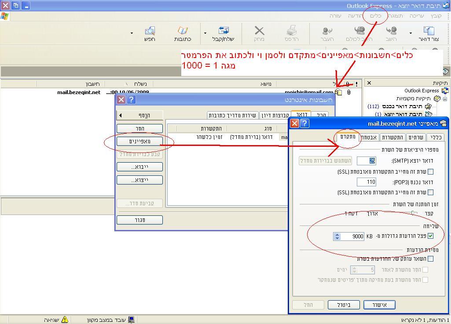
Task: Select the Outlook Express root icon in folder tree
Action: point(445,91)
